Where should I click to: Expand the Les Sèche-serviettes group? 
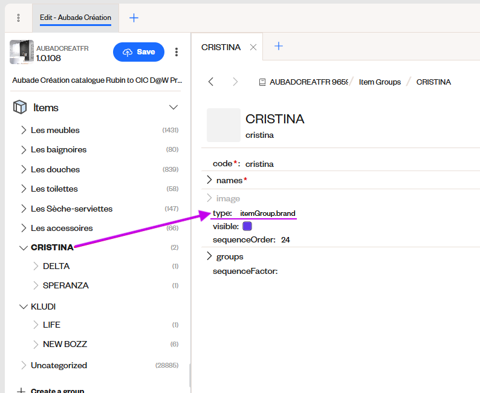pos(24,209)
